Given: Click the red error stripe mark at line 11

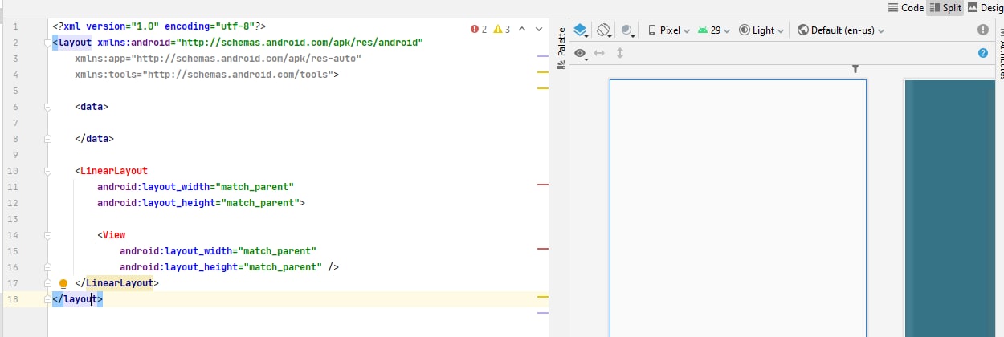Looking at the screenshot, I should pyautogui.click(x=542, y=185).
